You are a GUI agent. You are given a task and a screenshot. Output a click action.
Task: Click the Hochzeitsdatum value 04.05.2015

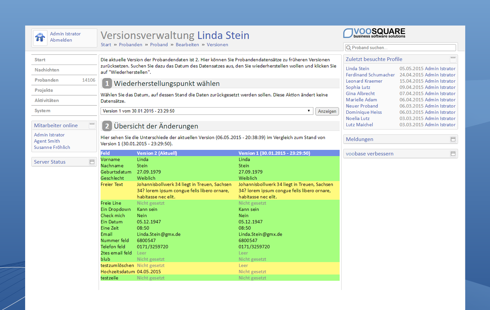(x=149, y=272)
